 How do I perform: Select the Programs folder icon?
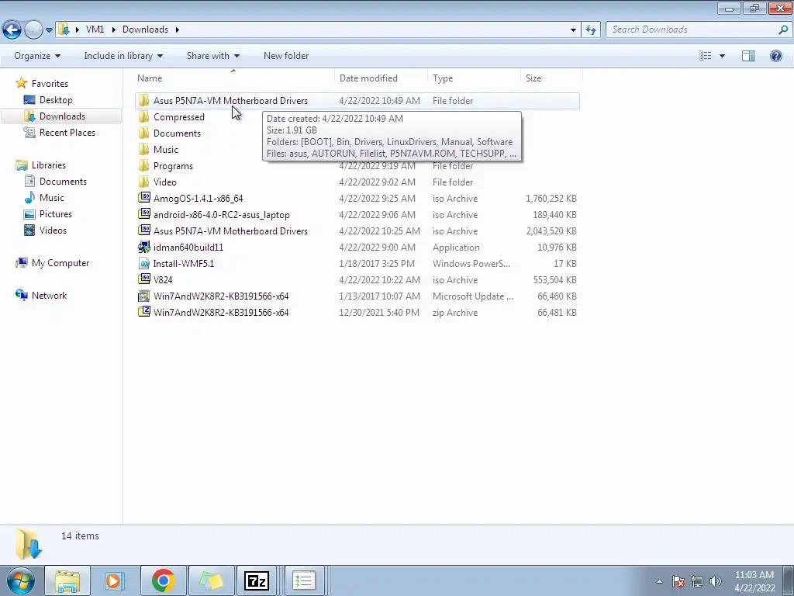[x=143, y=166]
